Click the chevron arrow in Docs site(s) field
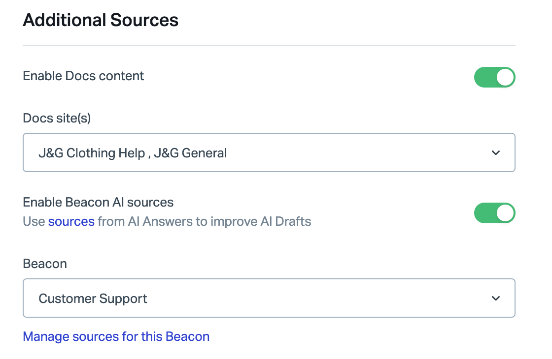The width and height of the screenshot is (552, 359). (496, 153)
